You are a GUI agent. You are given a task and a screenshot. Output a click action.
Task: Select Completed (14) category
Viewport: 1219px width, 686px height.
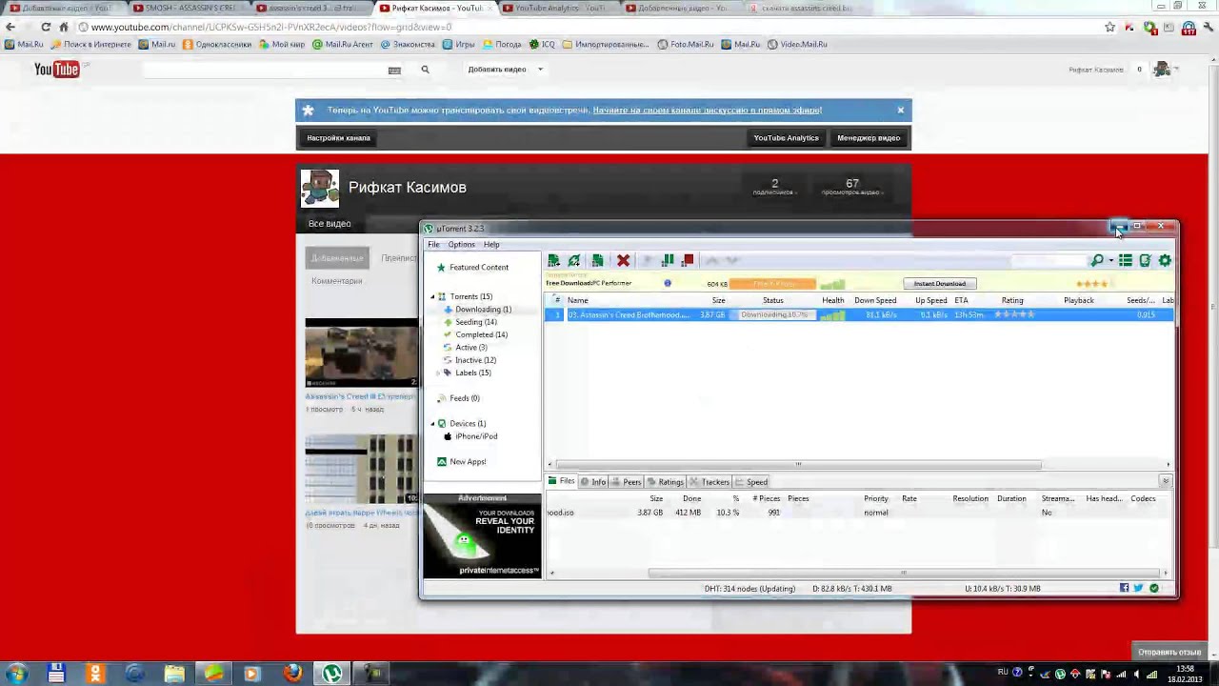(x=481, y=334)
